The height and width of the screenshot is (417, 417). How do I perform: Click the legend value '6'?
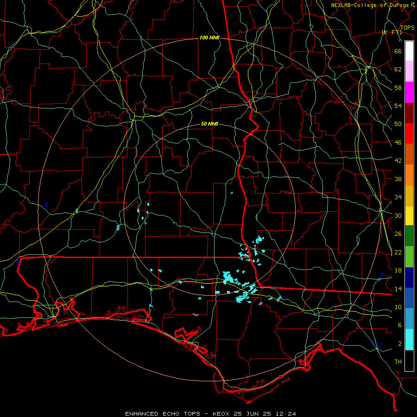tap(400, 325)
